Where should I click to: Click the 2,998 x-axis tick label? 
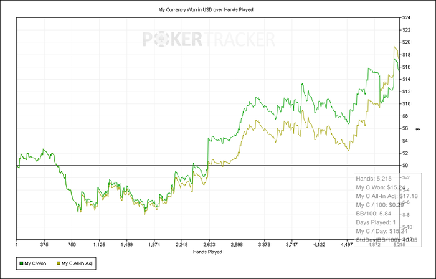(x=237, y=245)
